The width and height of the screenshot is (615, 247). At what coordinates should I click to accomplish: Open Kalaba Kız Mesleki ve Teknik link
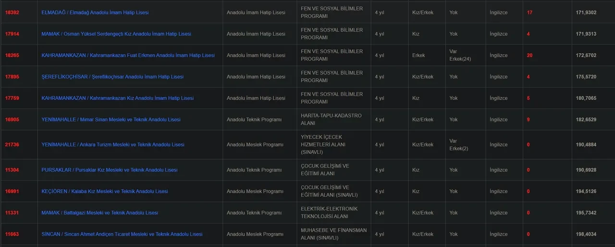(105, 191)
